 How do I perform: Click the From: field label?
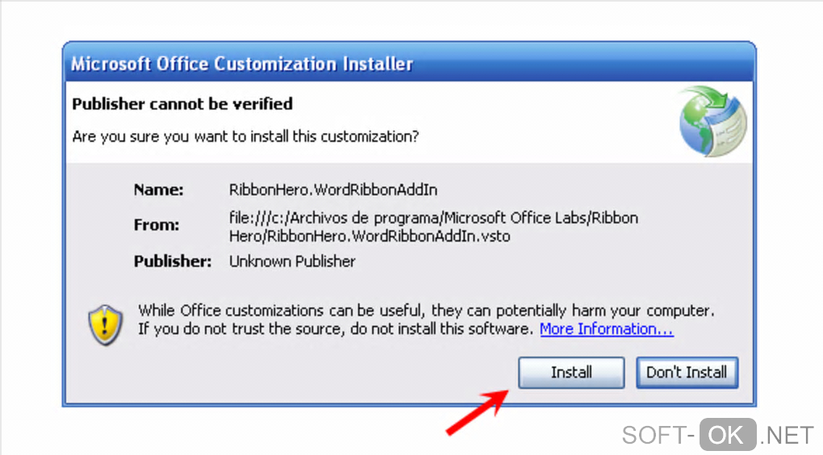(157, 226)
